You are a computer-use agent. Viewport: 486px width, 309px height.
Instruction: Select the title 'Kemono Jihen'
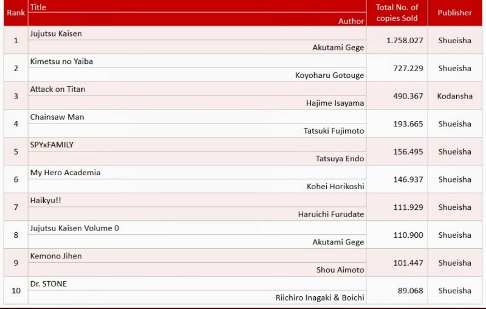[x=56, y=256]
